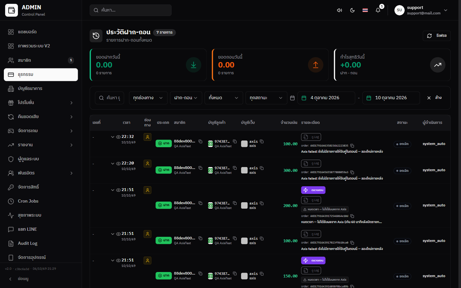Clear filters with the ล้าง button
The image size is (461, 288).
click(x=434, y=98)
